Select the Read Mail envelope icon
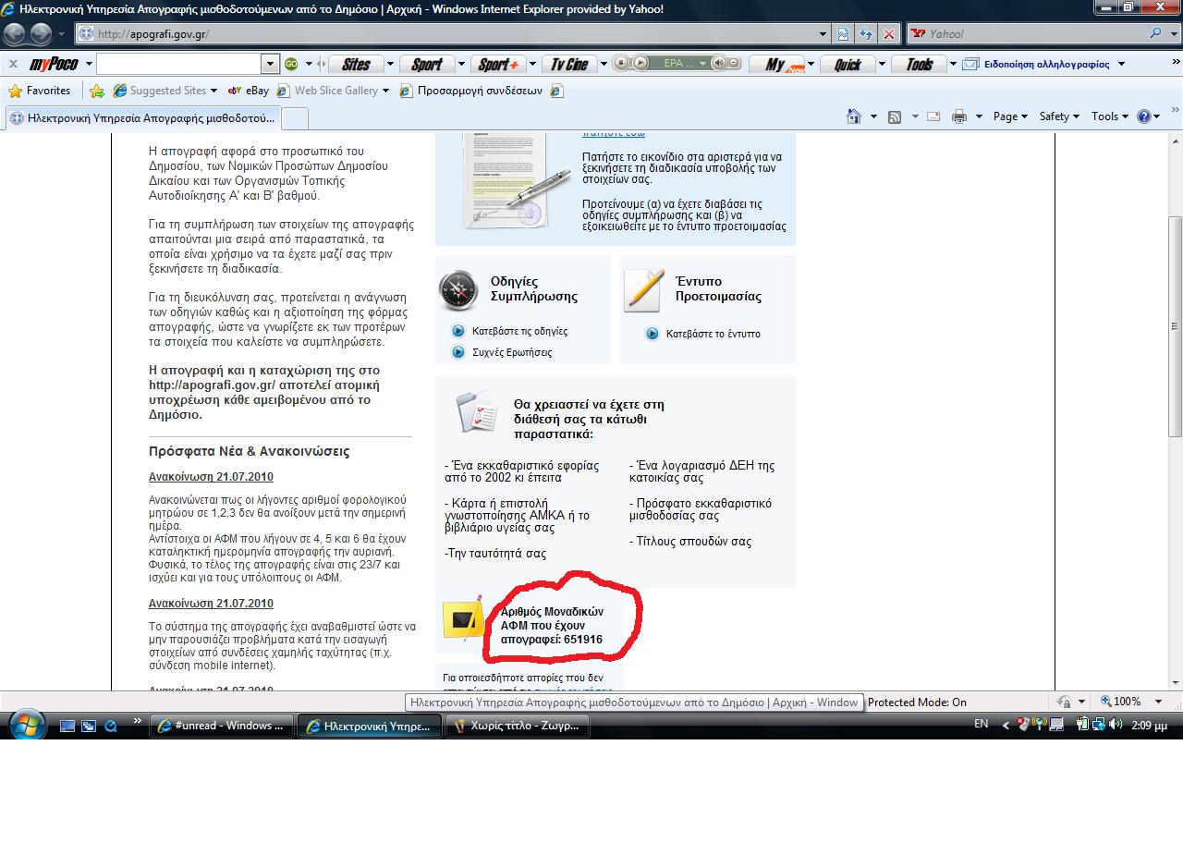The width and height of the screenshot is (1183, 843). 933,116
